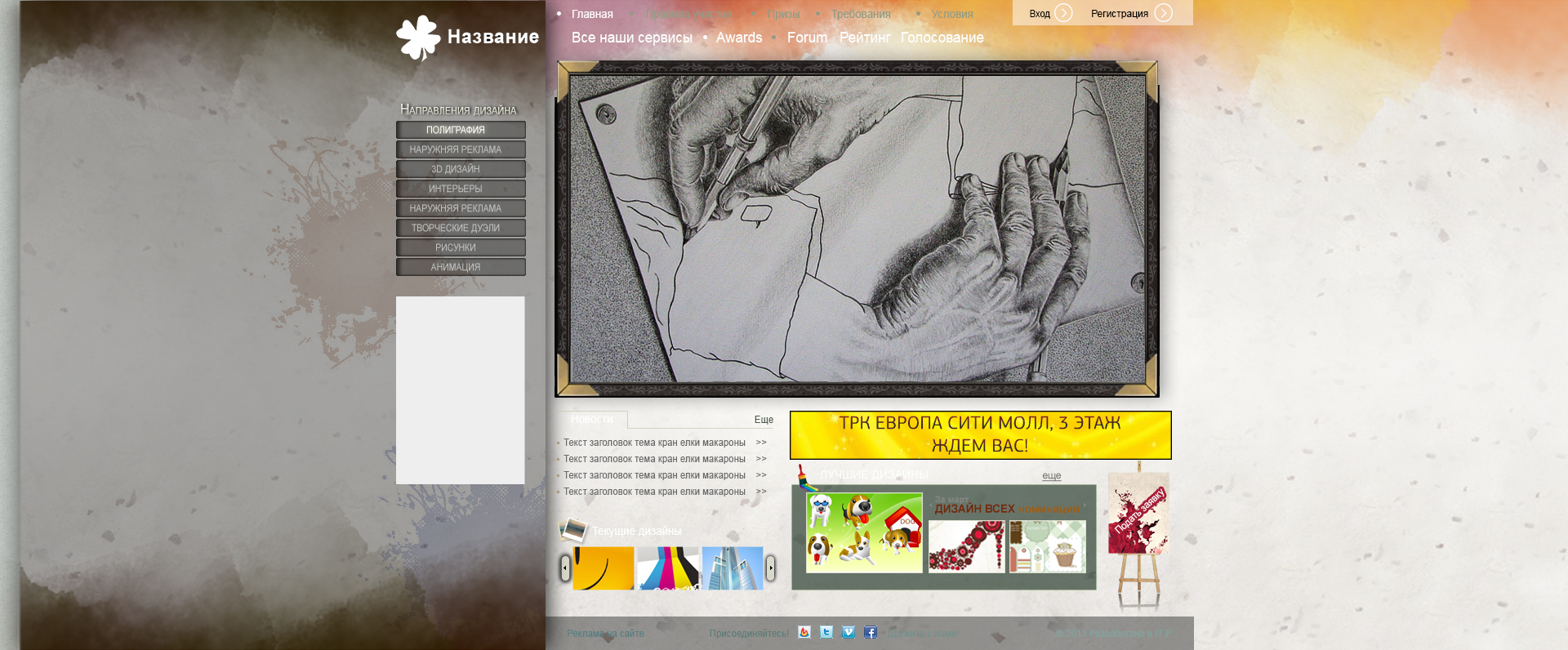
Task: Click the large drawing hands artwork image
Action: [857, 229]
